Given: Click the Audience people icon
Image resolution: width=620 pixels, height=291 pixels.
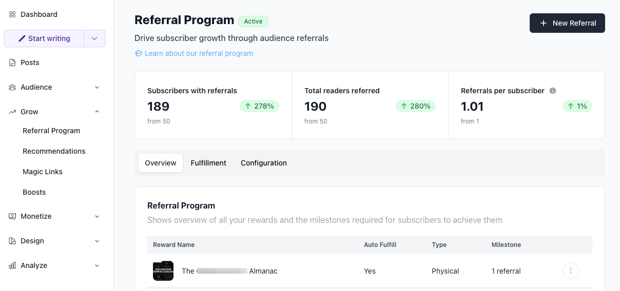Looking at the screenshot, I should 12,87.
